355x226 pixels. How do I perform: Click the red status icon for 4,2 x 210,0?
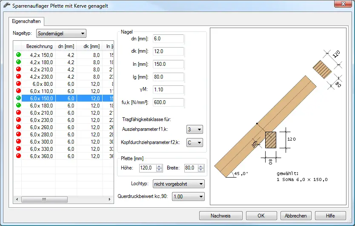(x=19, y=69)
